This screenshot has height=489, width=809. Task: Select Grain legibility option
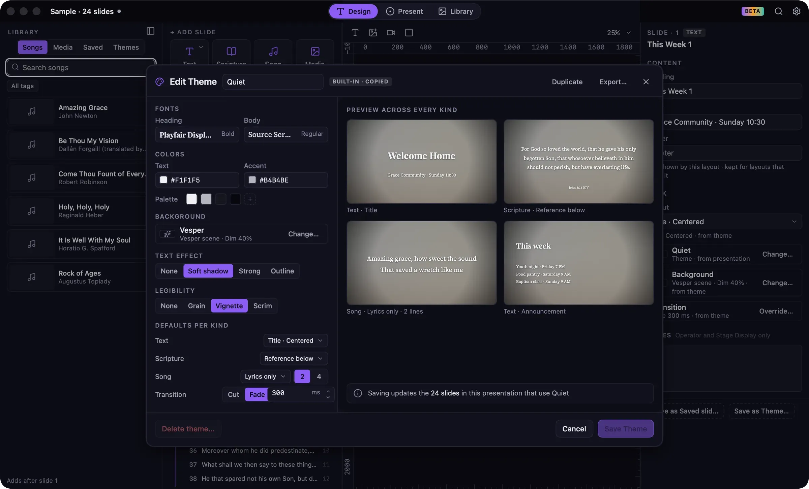[x=196, y=306]
